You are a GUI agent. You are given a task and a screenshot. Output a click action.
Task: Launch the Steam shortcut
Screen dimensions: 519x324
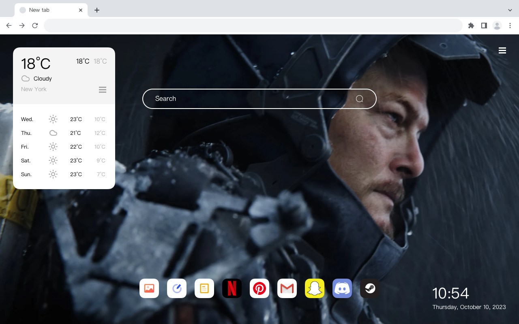coord(370,288)
